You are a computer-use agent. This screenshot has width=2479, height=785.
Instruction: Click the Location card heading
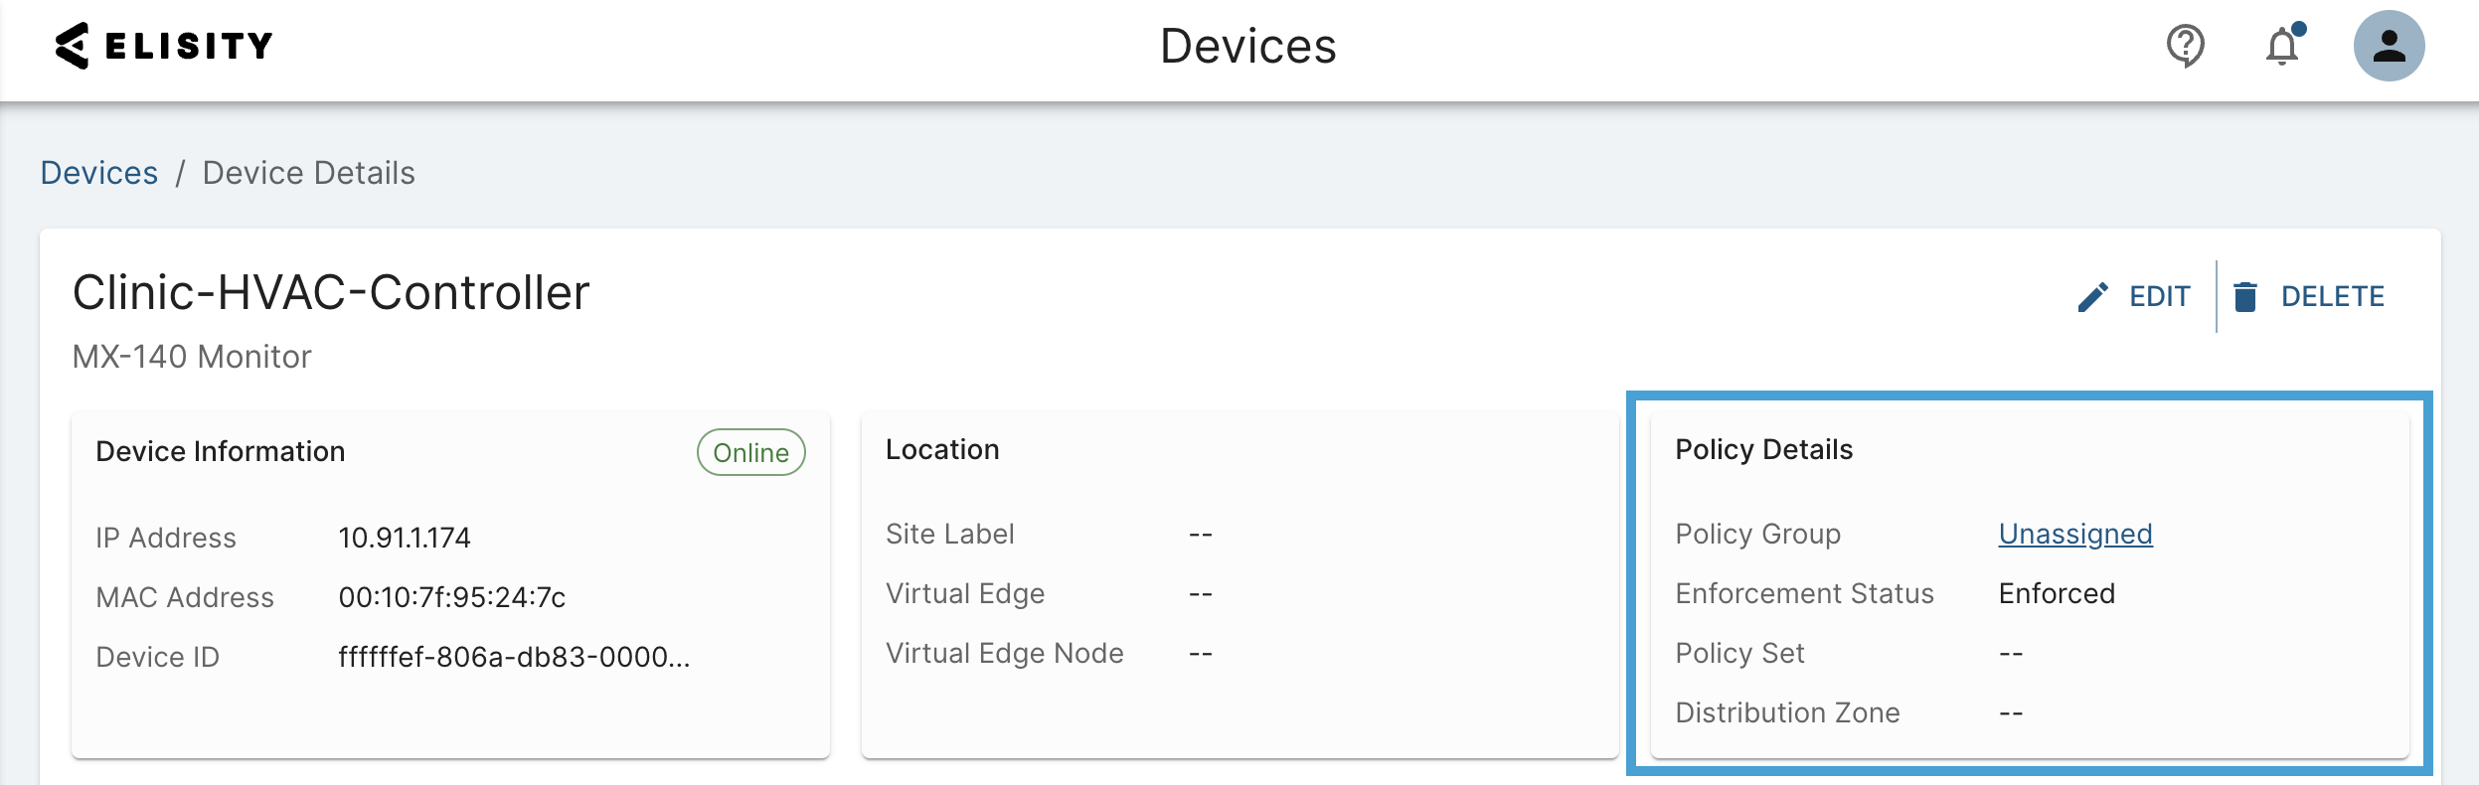click(942, 450)
